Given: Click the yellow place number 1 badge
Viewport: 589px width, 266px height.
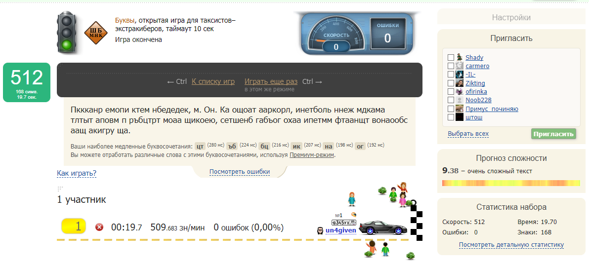Looking at the screenshot, I should [x=74, y=226].
